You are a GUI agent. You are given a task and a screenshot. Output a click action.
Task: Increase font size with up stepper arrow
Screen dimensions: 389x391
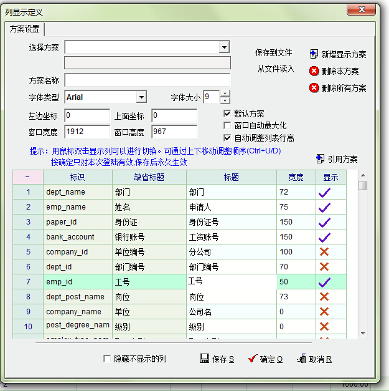[x=225, y=94]
